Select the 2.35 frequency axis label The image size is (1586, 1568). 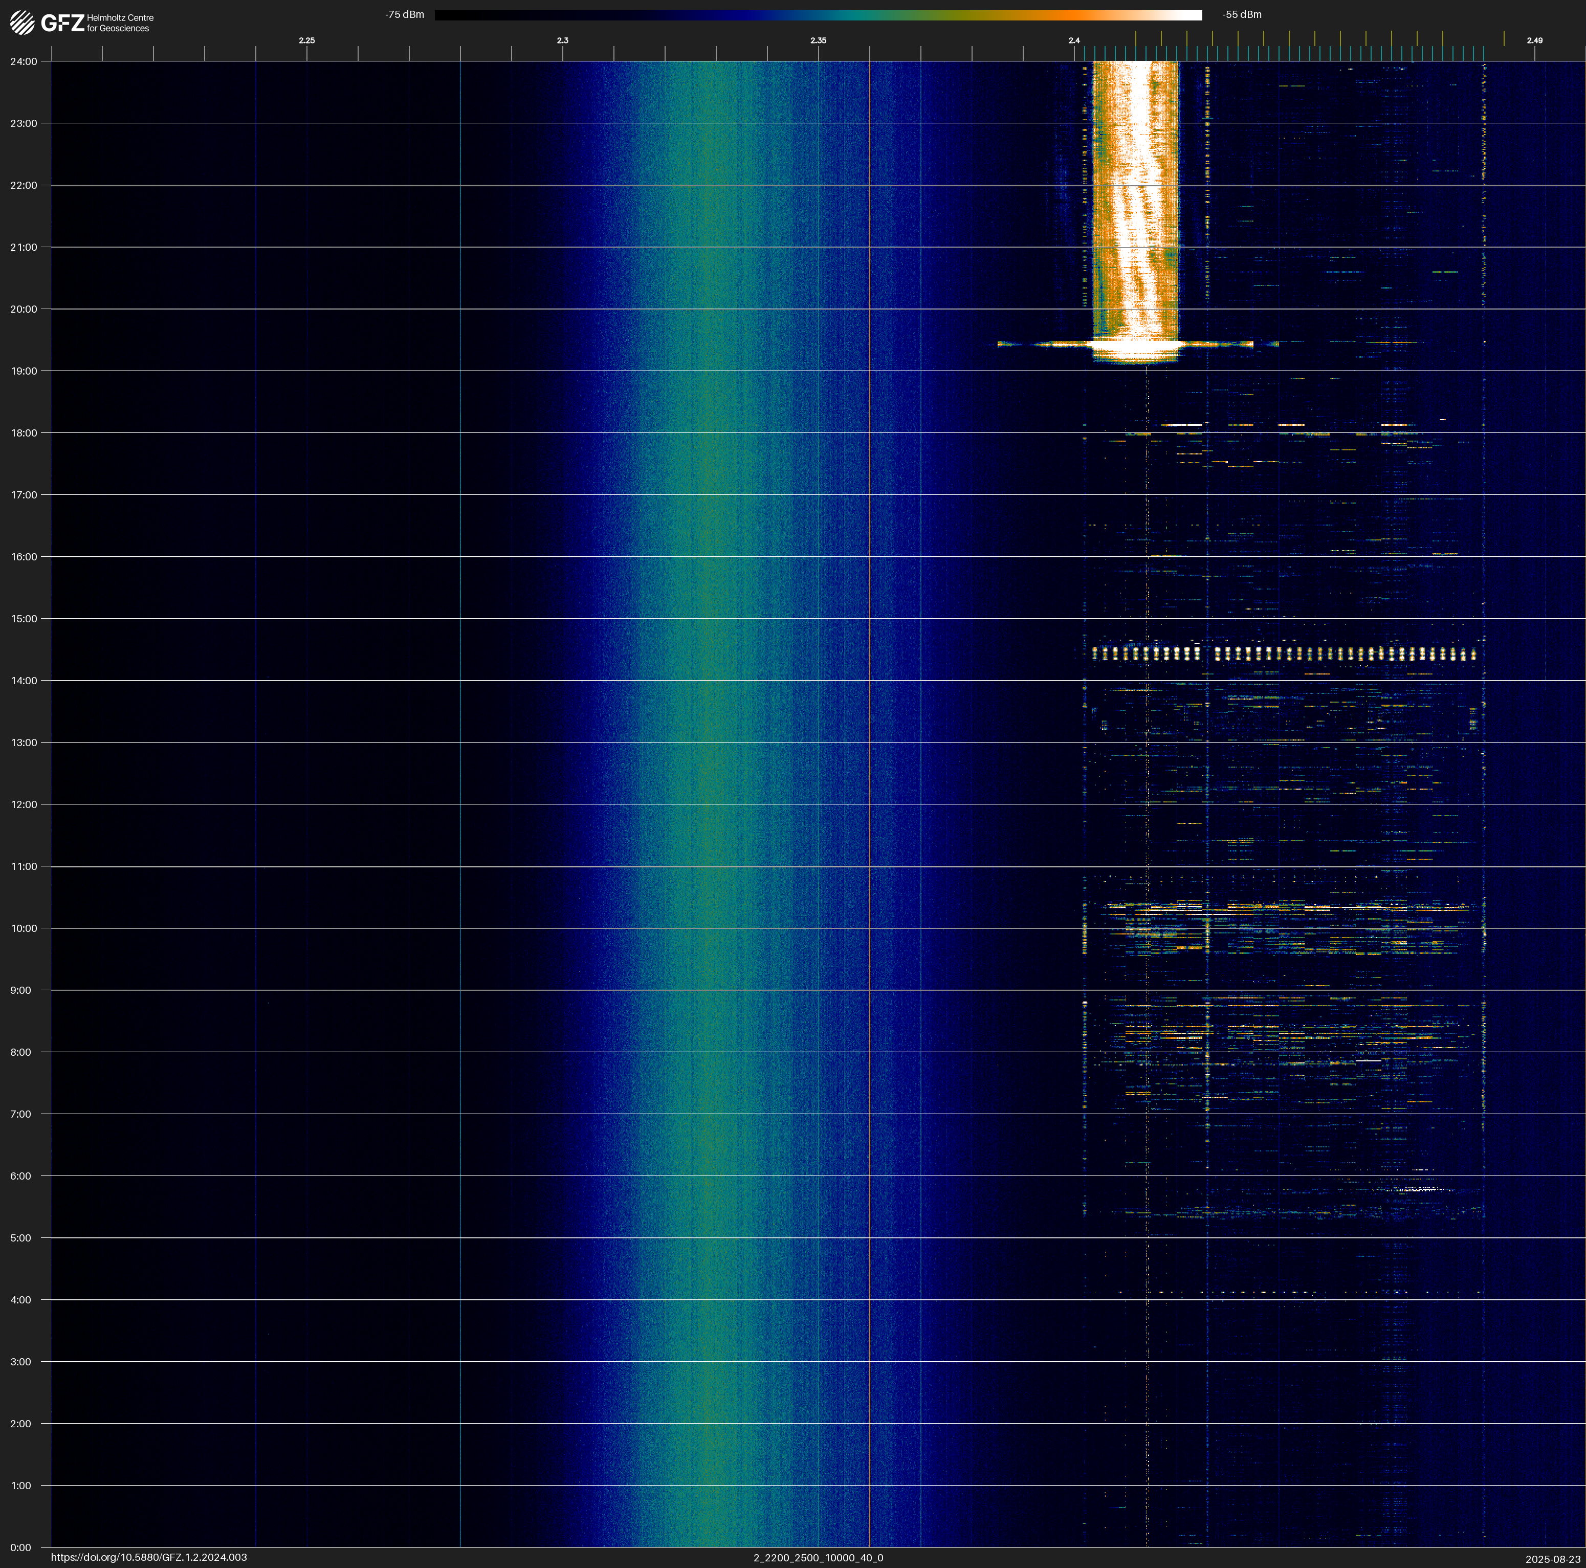coord(818,40)
